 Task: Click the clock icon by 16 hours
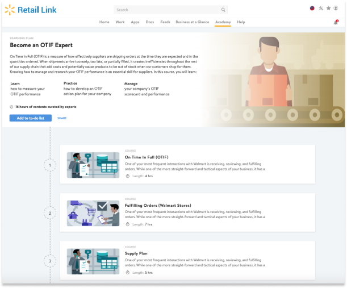point(11,107)
